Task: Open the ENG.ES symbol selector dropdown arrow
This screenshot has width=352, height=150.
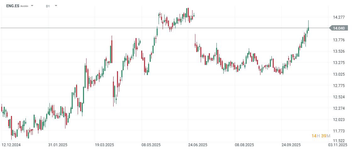Action: click(x=32, y=6)
